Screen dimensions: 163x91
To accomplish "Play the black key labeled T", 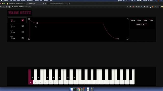I will click(x=47, y=74).
